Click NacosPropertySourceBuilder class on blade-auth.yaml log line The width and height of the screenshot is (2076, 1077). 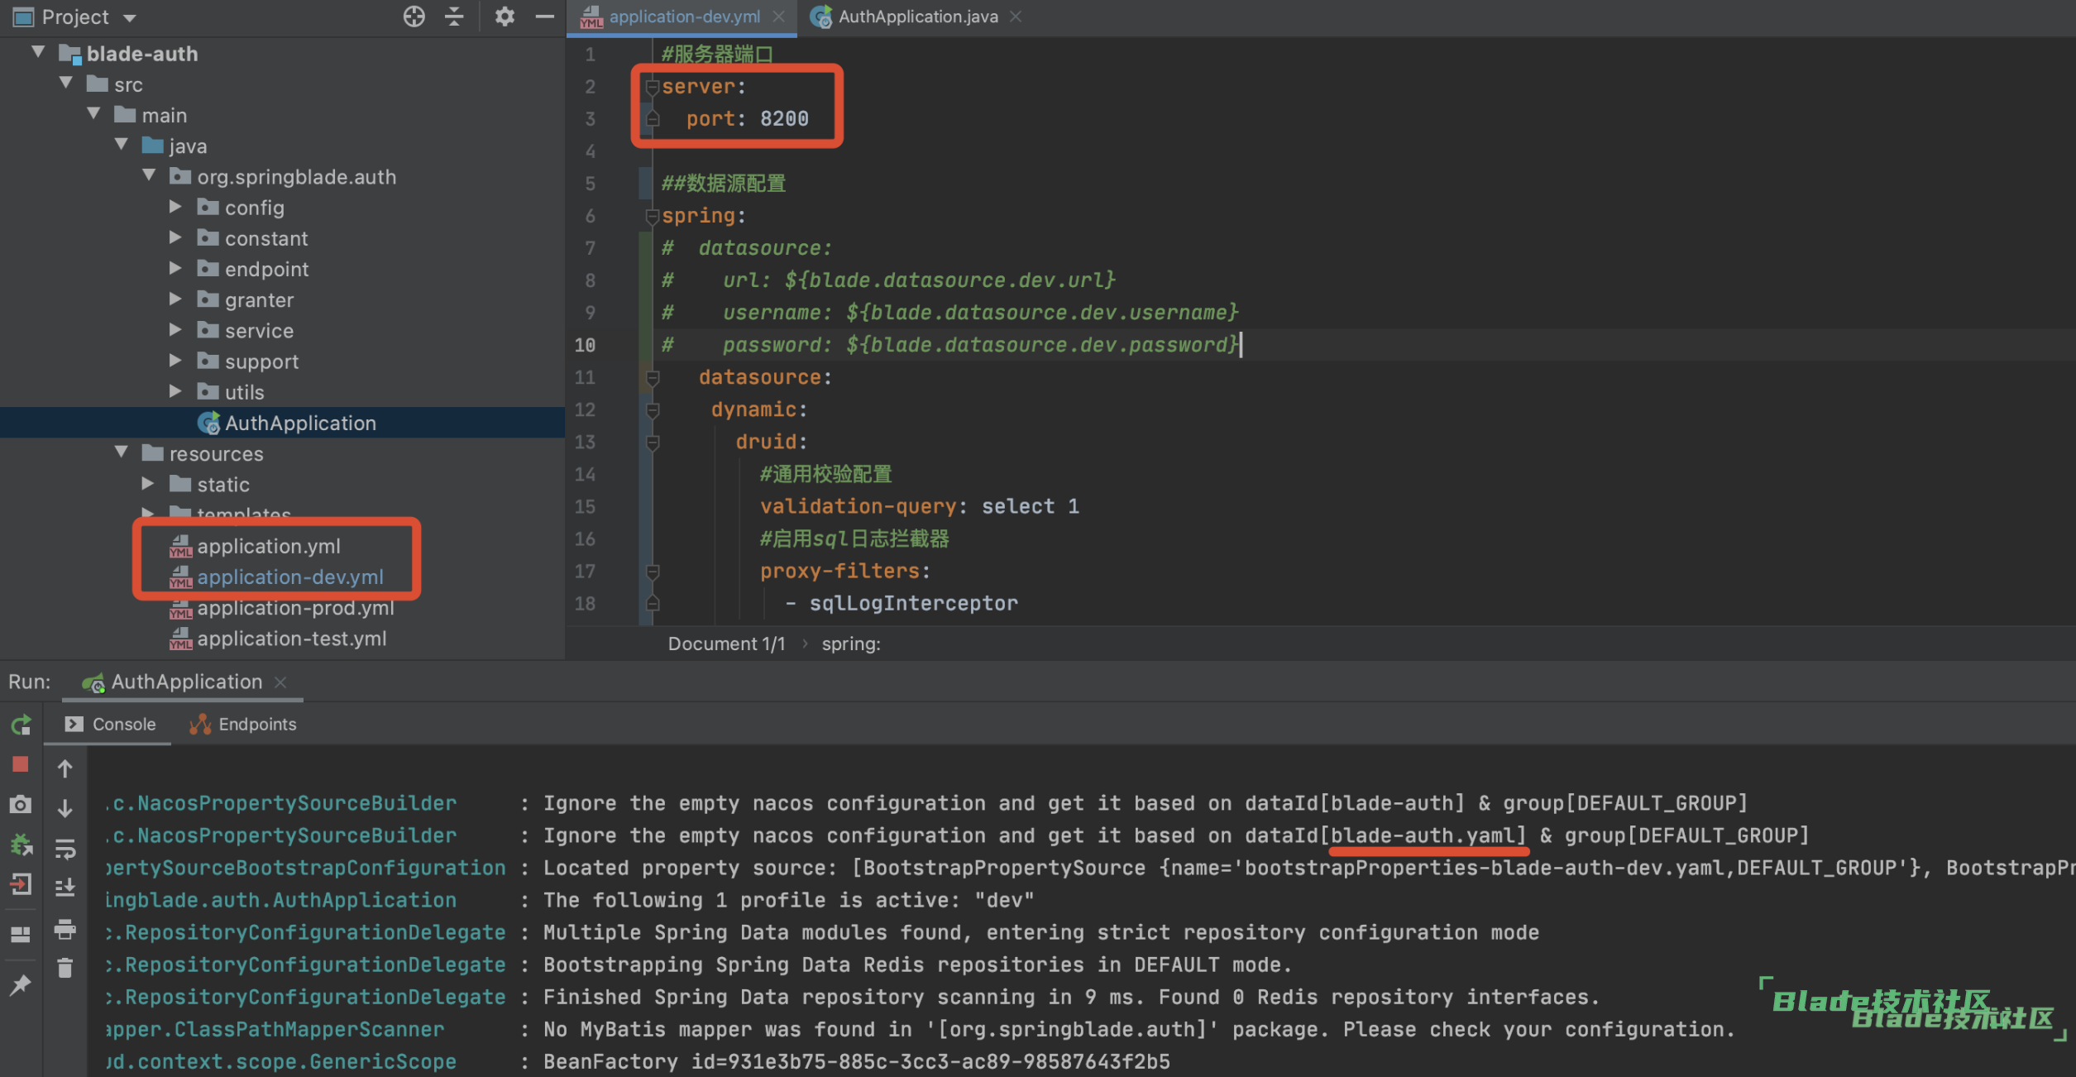click(x=282, y=835)
